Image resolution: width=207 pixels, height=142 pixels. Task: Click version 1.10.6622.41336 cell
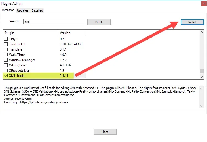point(71,44)
